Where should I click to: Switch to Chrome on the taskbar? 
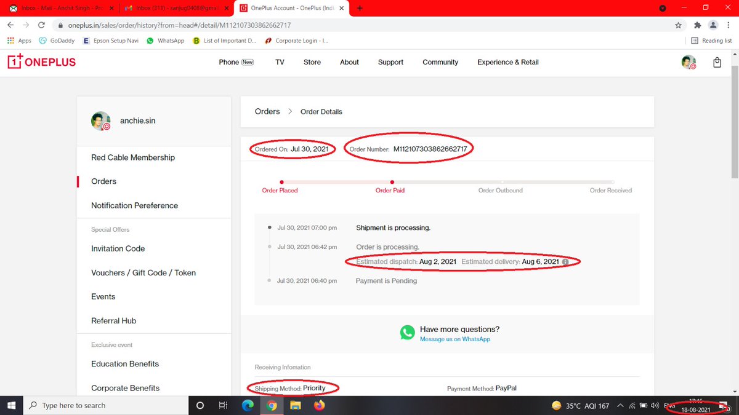(x=272, y=405)
